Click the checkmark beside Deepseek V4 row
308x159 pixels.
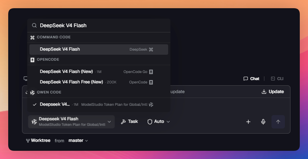click(x=35, y=105)
